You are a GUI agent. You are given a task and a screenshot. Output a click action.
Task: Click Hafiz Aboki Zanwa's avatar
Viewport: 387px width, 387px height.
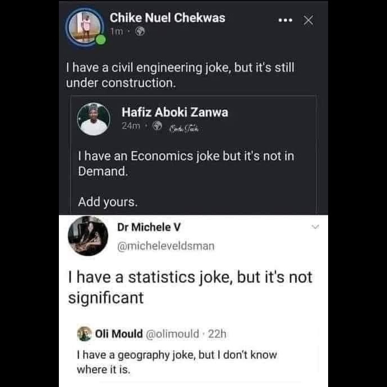tap(93, 118)
